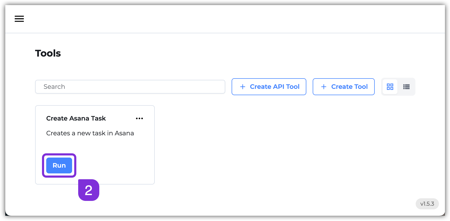450x221 pixels.
Task: Click the v1.5.3 version badge
Action: click(x=427, y=204)
